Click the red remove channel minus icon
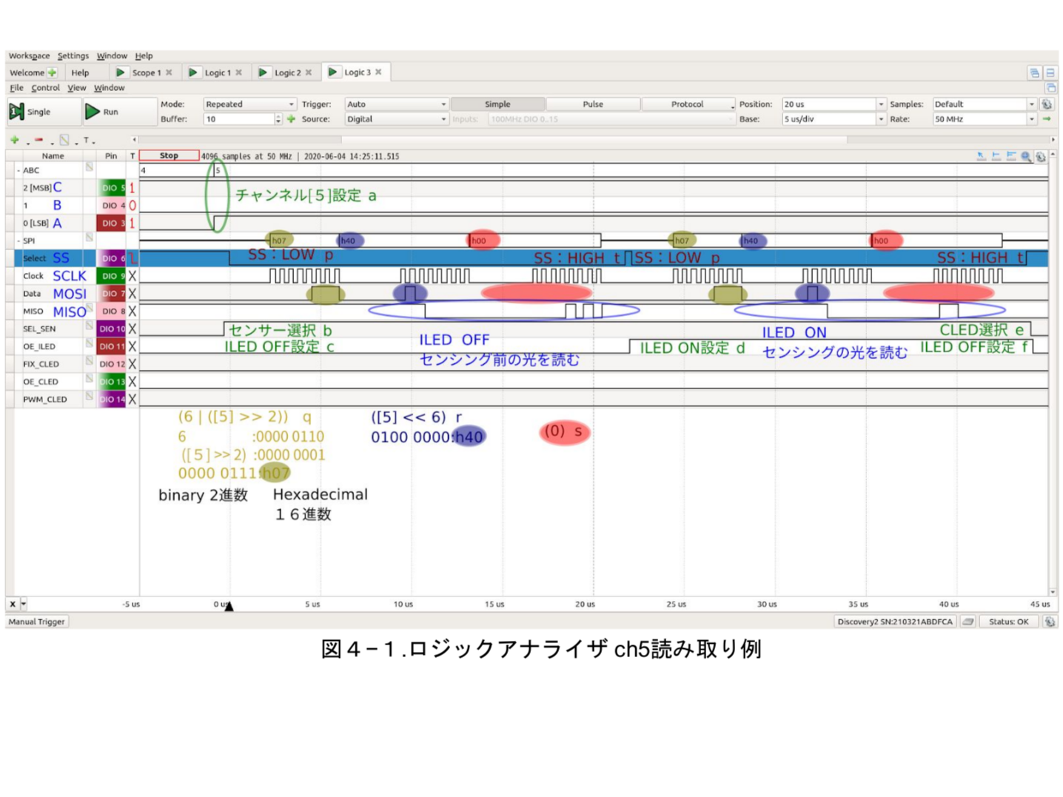1063x797 pixels. coord(38,140)
